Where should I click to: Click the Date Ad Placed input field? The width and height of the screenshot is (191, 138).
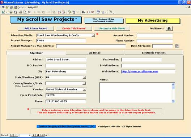click(x=163, y=46)
